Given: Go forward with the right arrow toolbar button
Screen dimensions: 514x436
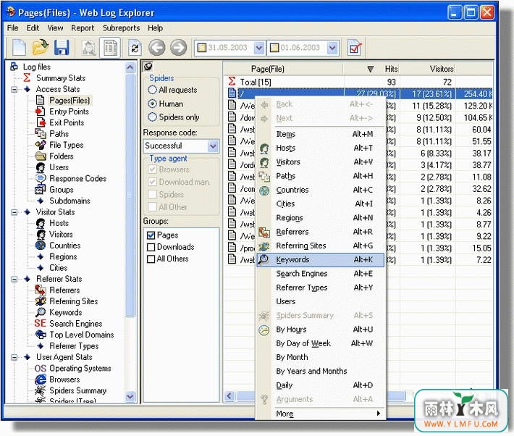Looking at the screenshot, I should point(178,48).
